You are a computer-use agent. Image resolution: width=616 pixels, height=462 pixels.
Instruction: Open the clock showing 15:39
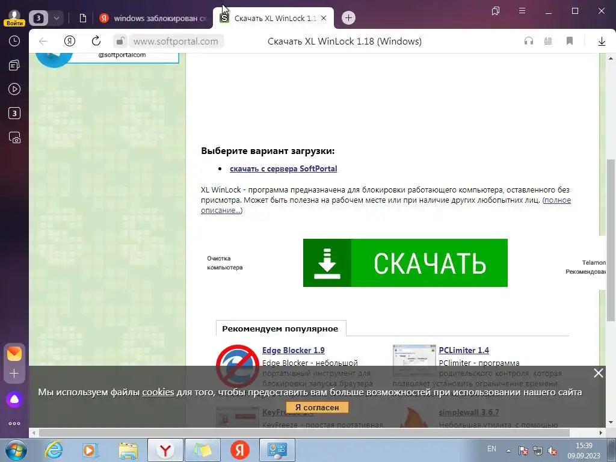click(584, 451)
